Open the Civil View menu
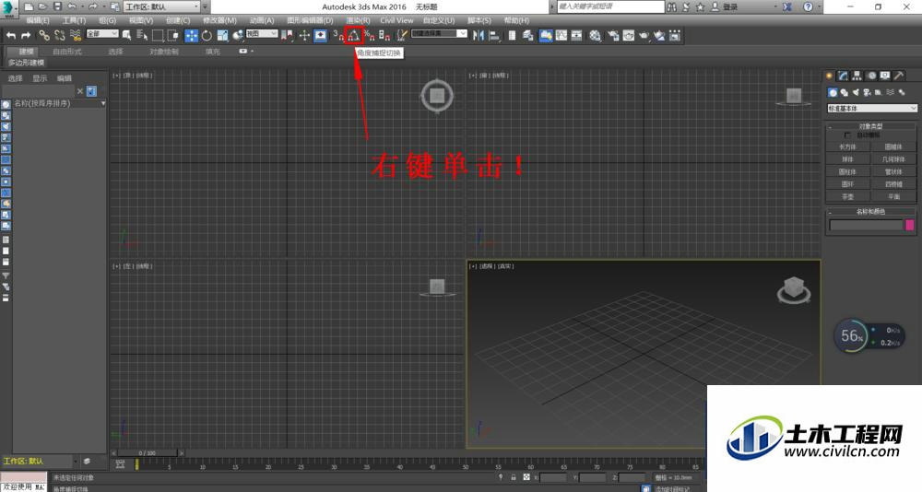Screen dimensions: 922x492 [396, 20]
